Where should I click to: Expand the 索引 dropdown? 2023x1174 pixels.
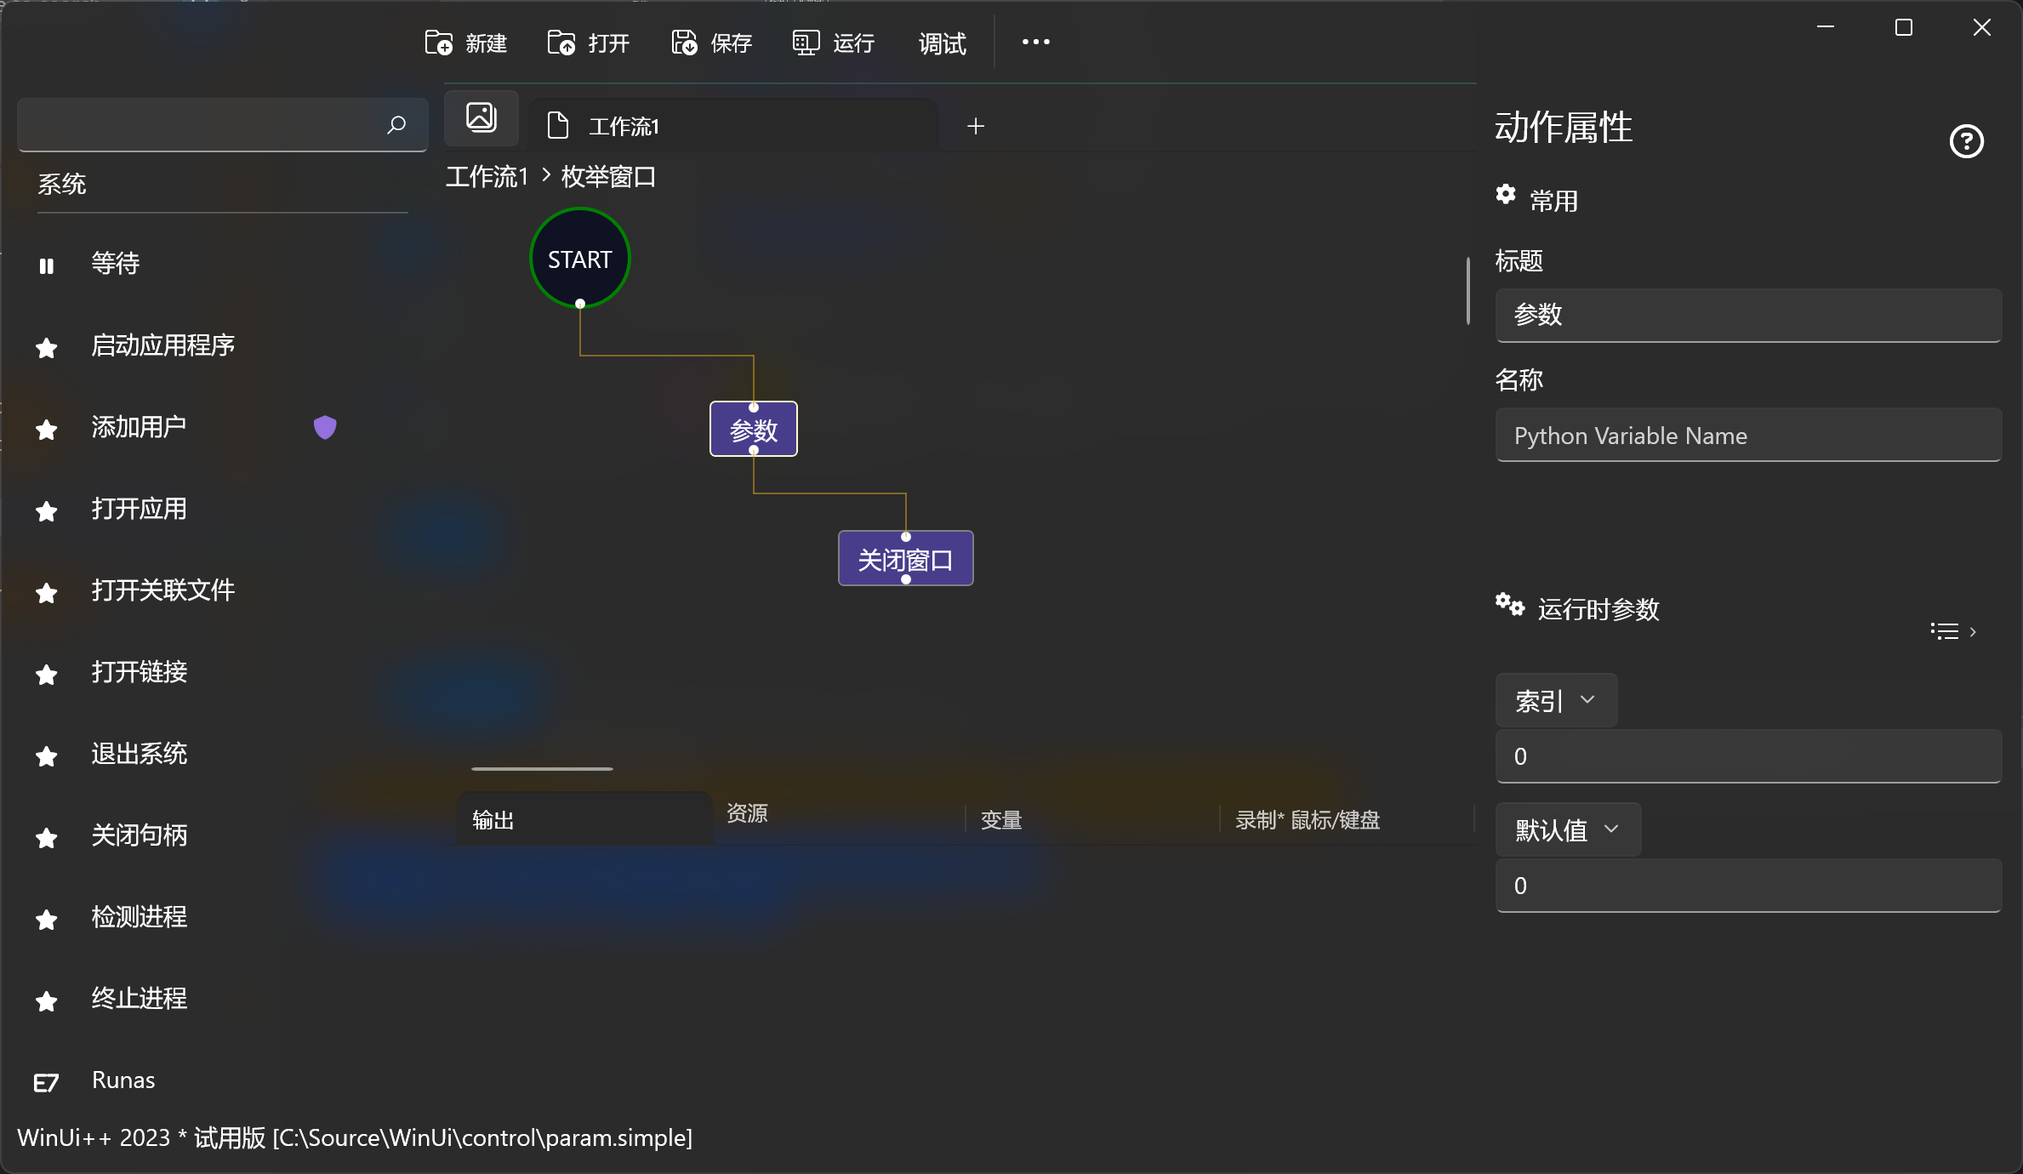pos(1556,700)
